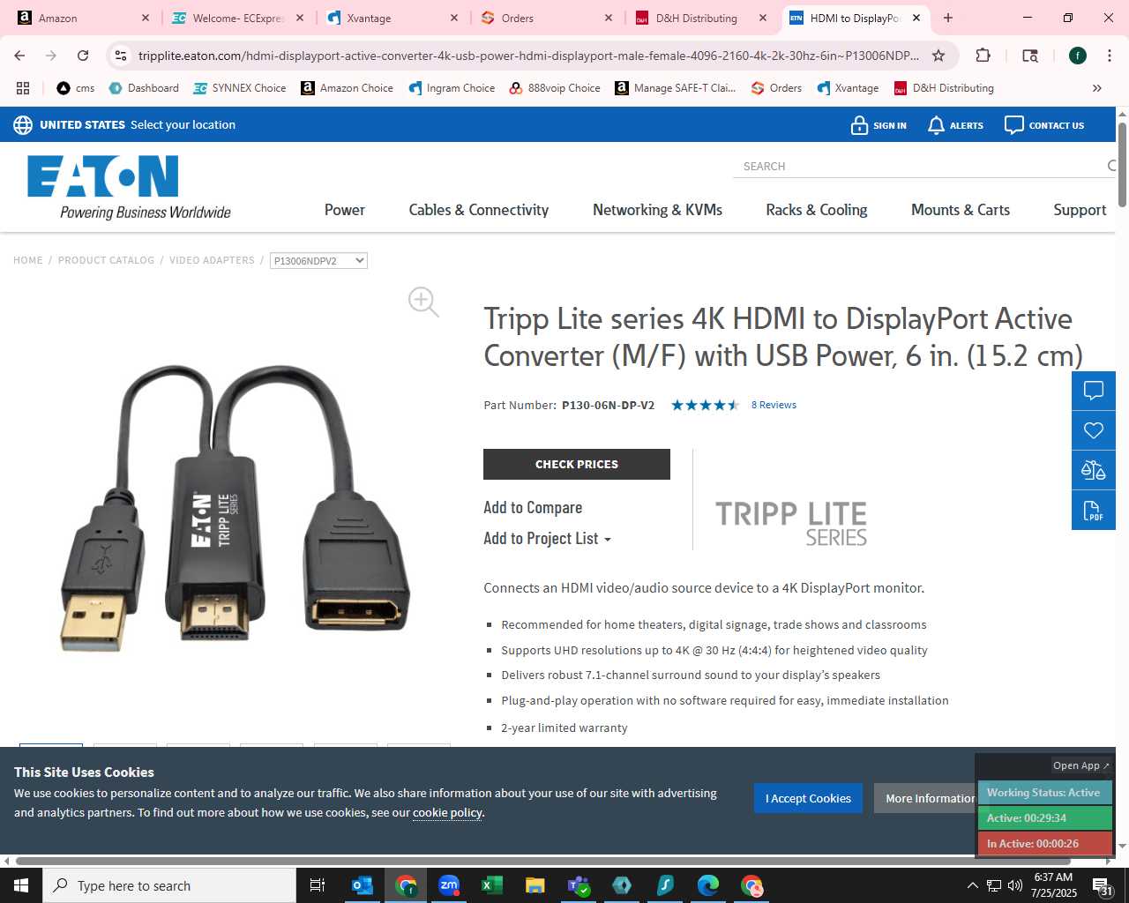The image size is (1129, 903).
Task: Open Outlook from the taskbar
Action: pyautogui.click(x=363, y=885)
